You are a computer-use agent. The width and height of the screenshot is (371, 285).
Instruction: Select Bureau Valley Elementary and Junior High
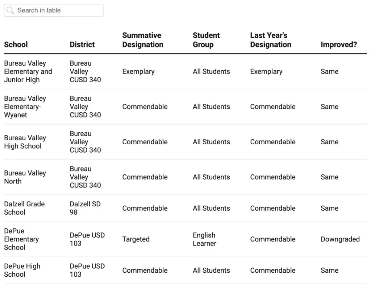(28, 71)
